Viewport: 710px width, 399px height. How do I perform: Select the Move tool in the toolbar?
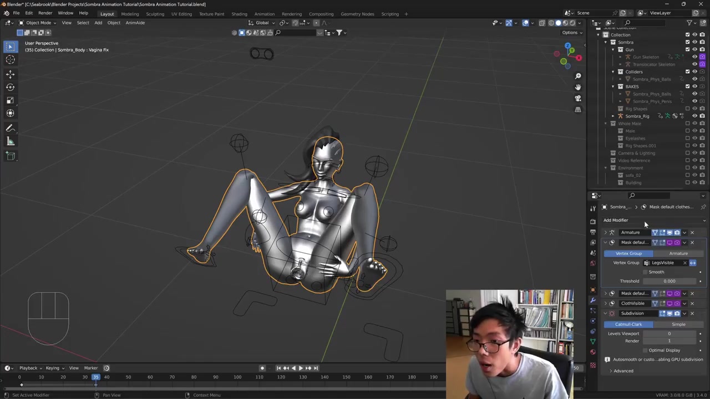coord(10,74)
